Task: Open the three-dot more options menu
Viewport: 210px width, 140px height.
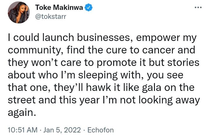Action: click(198, 8)
